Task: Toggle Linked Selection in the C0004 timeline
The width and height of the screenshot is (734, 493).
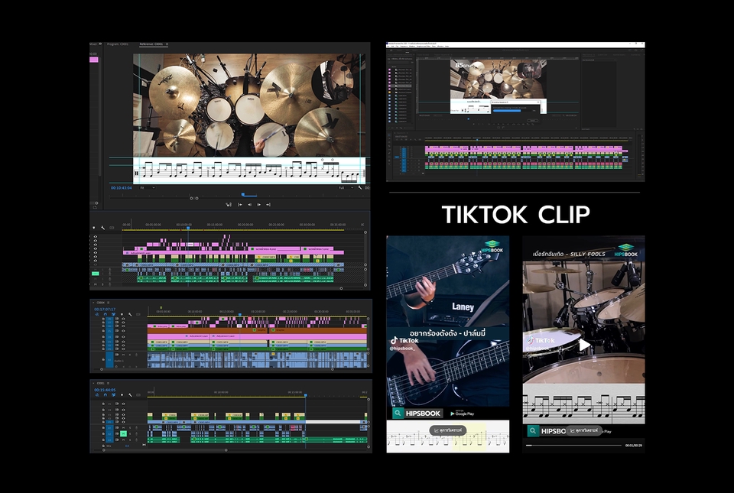Action: pyautogui.click(x=113, y=314)
